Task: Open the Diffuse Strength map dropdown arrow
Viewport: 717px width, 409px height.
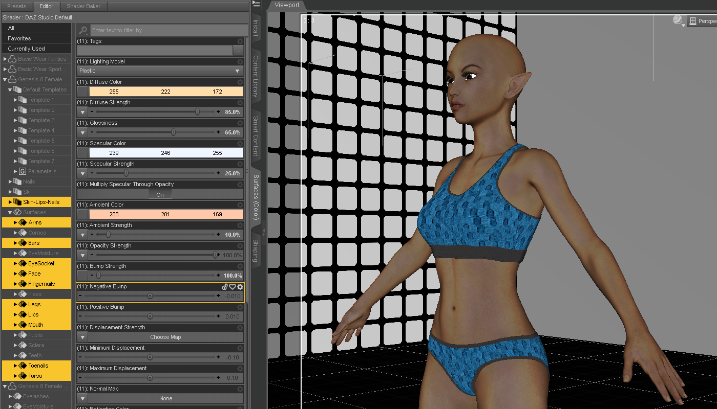Action: [82, 112]
